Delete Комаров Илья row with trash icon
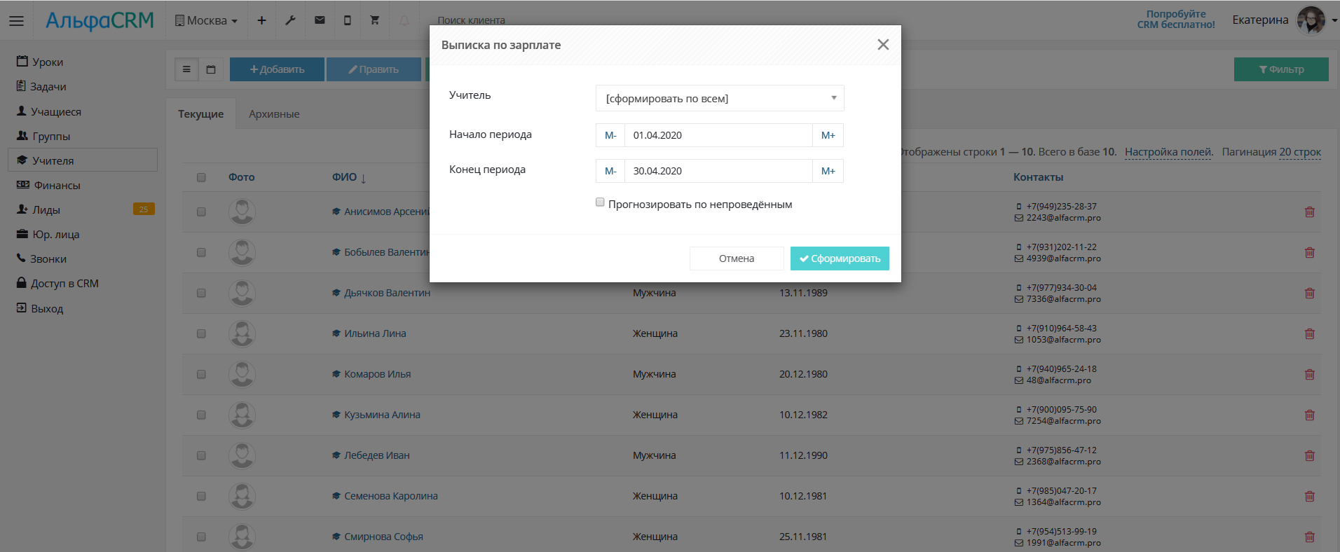Viewport: 1340px width, 552px height. [1309, 374]
